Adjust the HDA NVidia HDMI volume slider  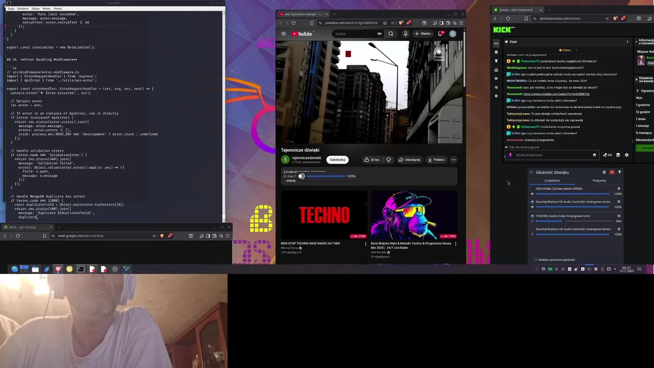(574, 194)
